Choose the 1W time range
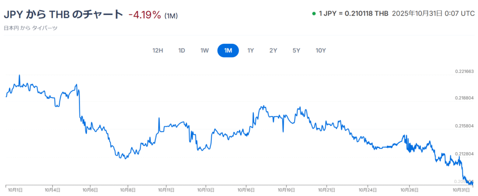This screenshot has height=196, width=478. coord(204,50)
